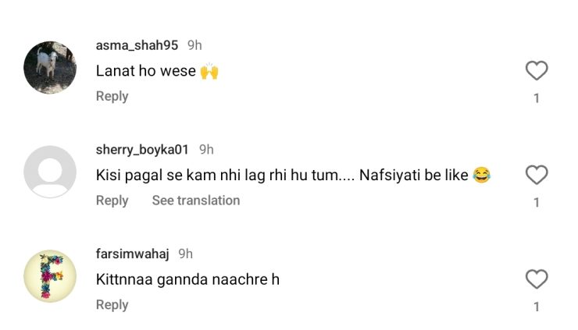Select the comment text 'Kittnnaa gannda naachre h'

pos(187,279)
